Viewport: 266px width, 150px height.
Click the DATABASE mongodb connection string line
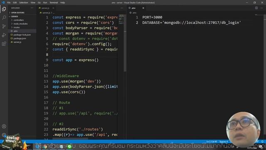(x=192, y=22)
